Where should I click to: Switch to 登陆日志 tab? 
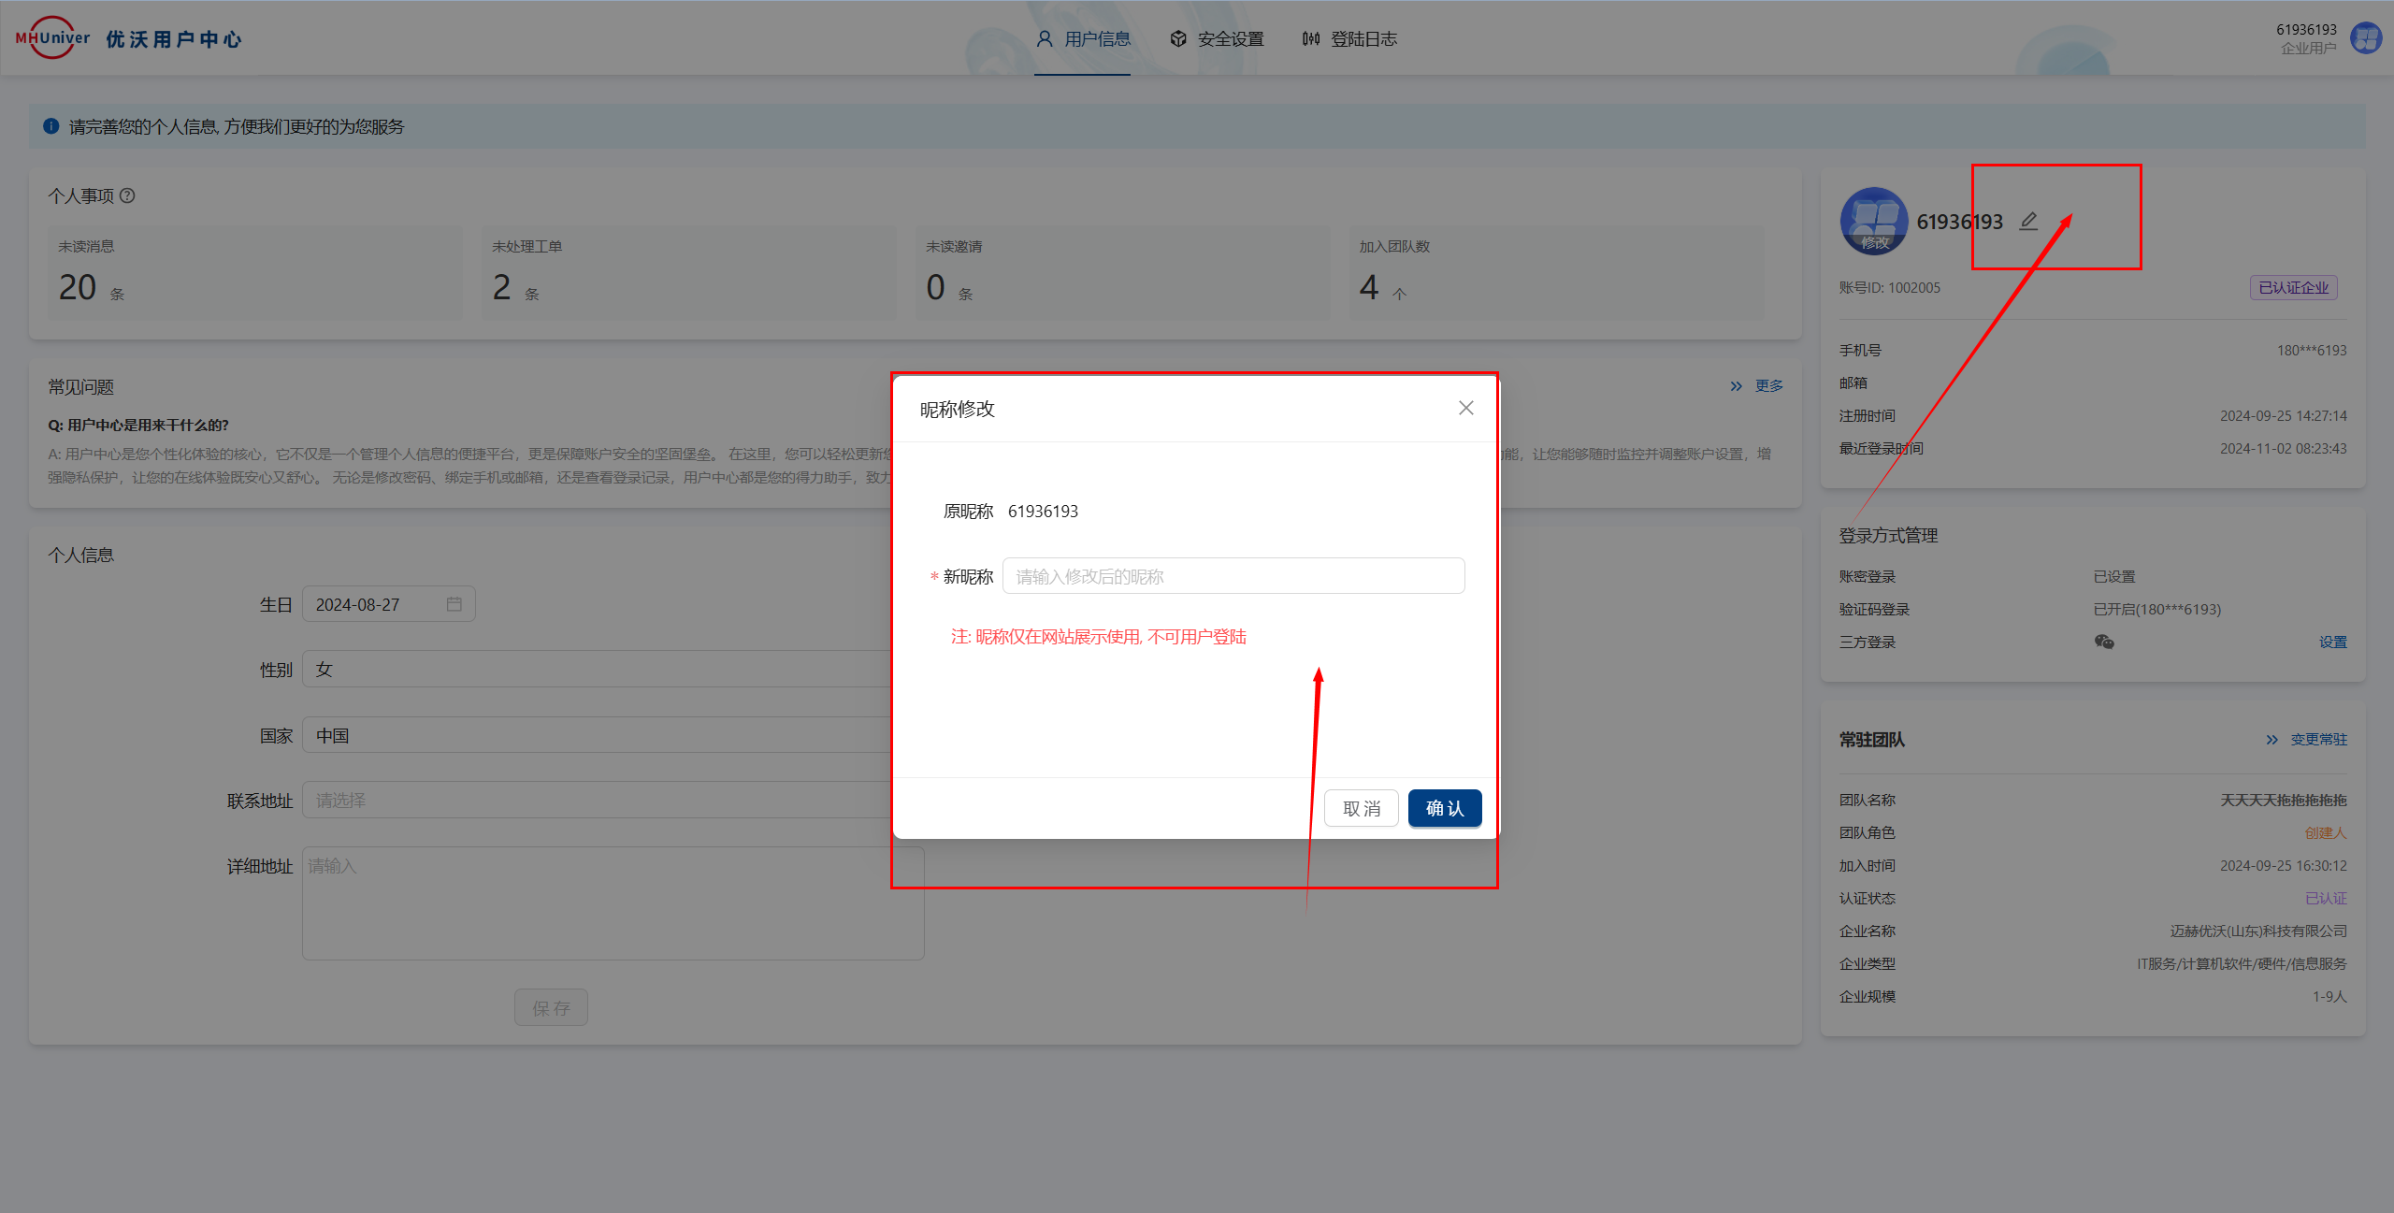[1349, 39]
